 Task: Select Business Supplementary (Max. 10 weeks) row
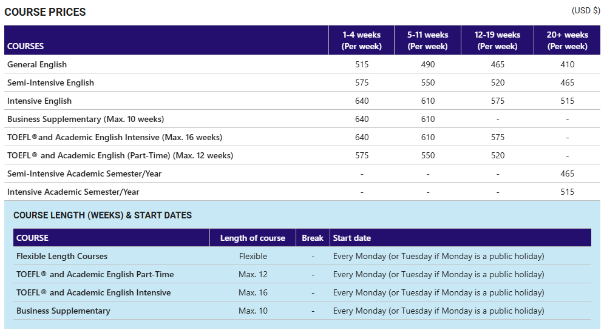point(302,119)
